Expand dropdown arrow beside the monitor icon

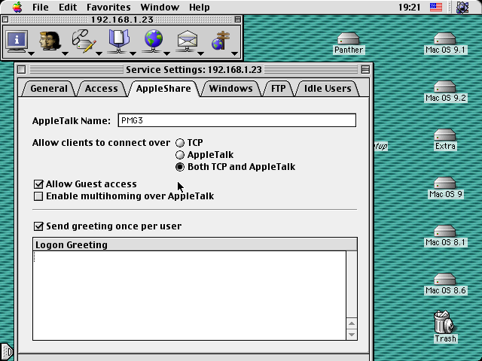[31, 53]
